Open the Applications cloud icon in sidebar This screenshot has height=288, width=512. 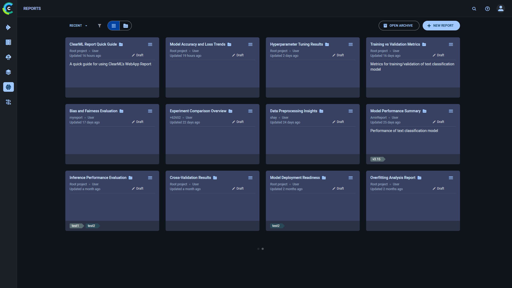[x=8, y=57]
